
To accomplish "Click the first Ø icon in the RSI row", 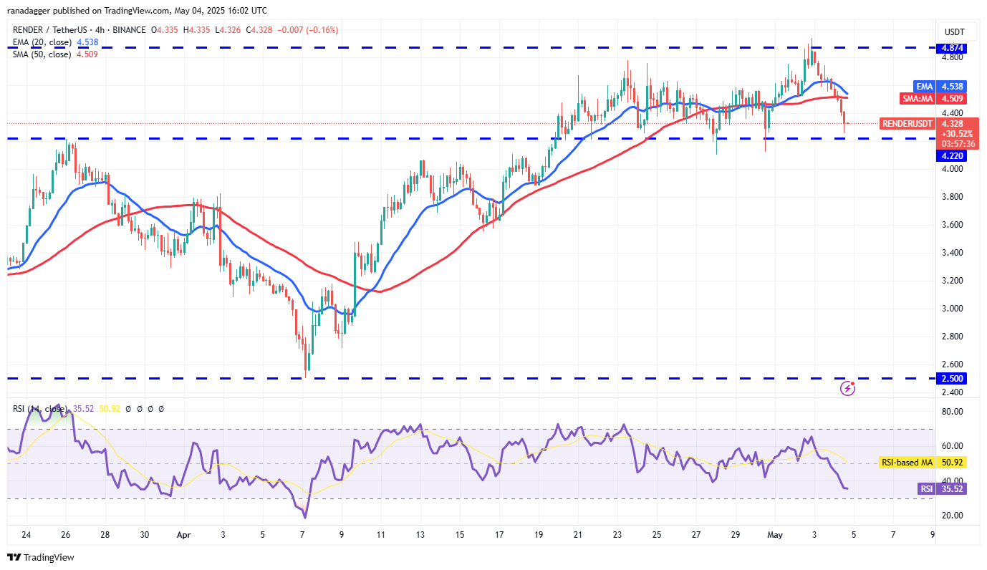I will (127, 408).
